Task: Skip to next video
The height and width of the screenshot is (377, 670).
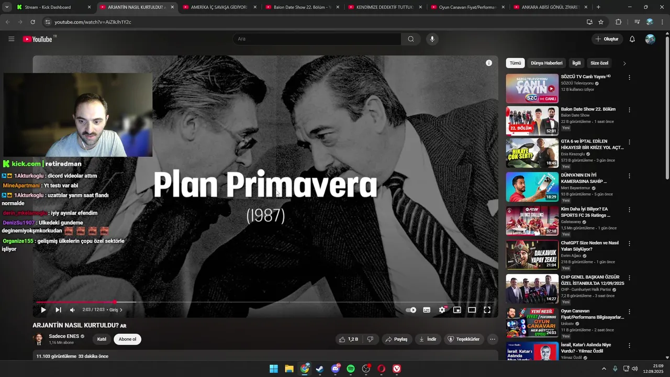Action: coord(58,310)
